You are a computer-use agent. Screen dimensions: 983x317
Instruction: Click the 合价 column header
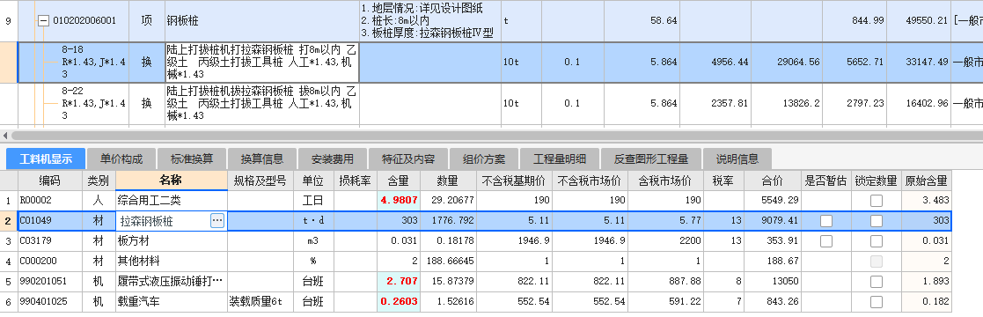pos(773,181)
